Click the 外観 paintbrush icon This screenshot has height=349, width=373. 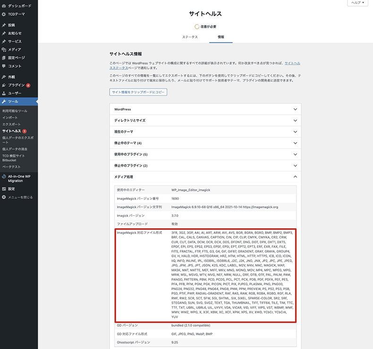(4, 77)
